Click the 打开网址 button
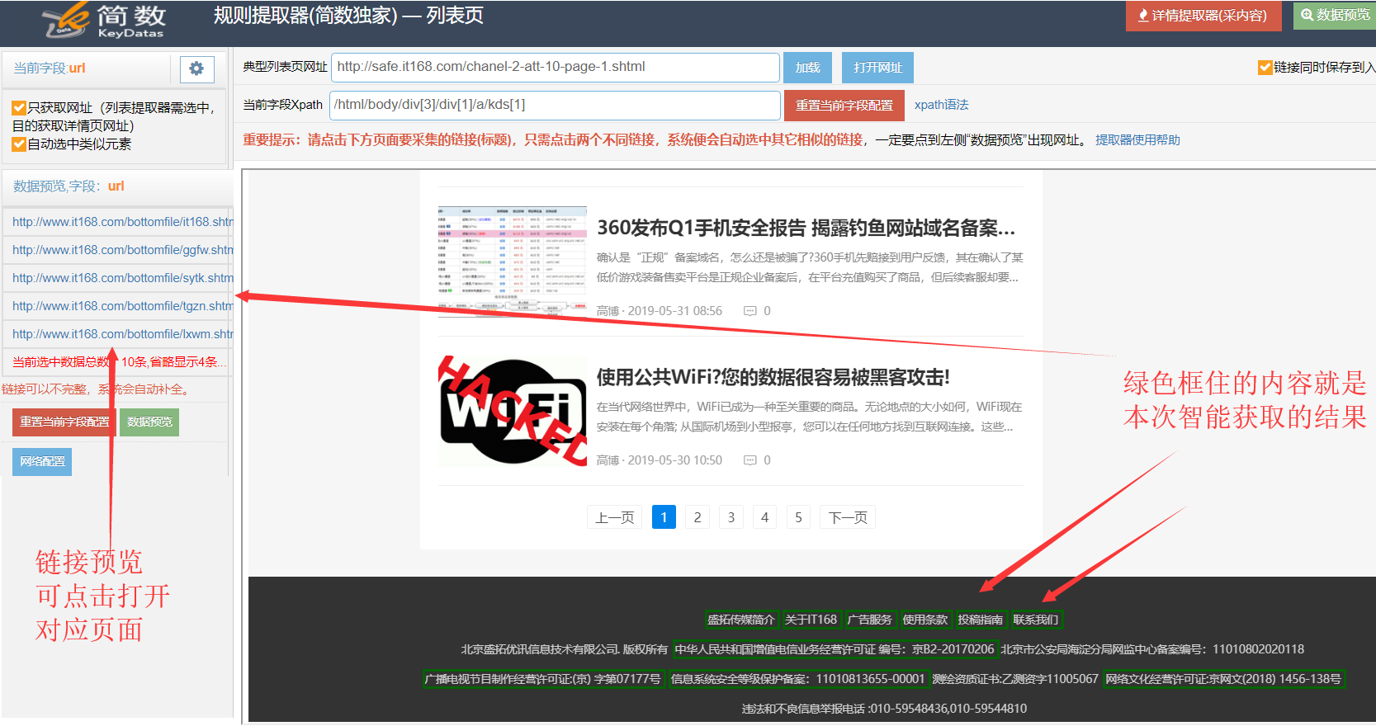1376x726 pixels. point(877,68)
